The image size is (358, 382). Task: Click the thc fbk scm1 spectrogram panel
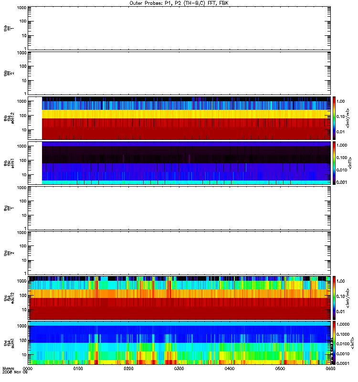(179, 343)
